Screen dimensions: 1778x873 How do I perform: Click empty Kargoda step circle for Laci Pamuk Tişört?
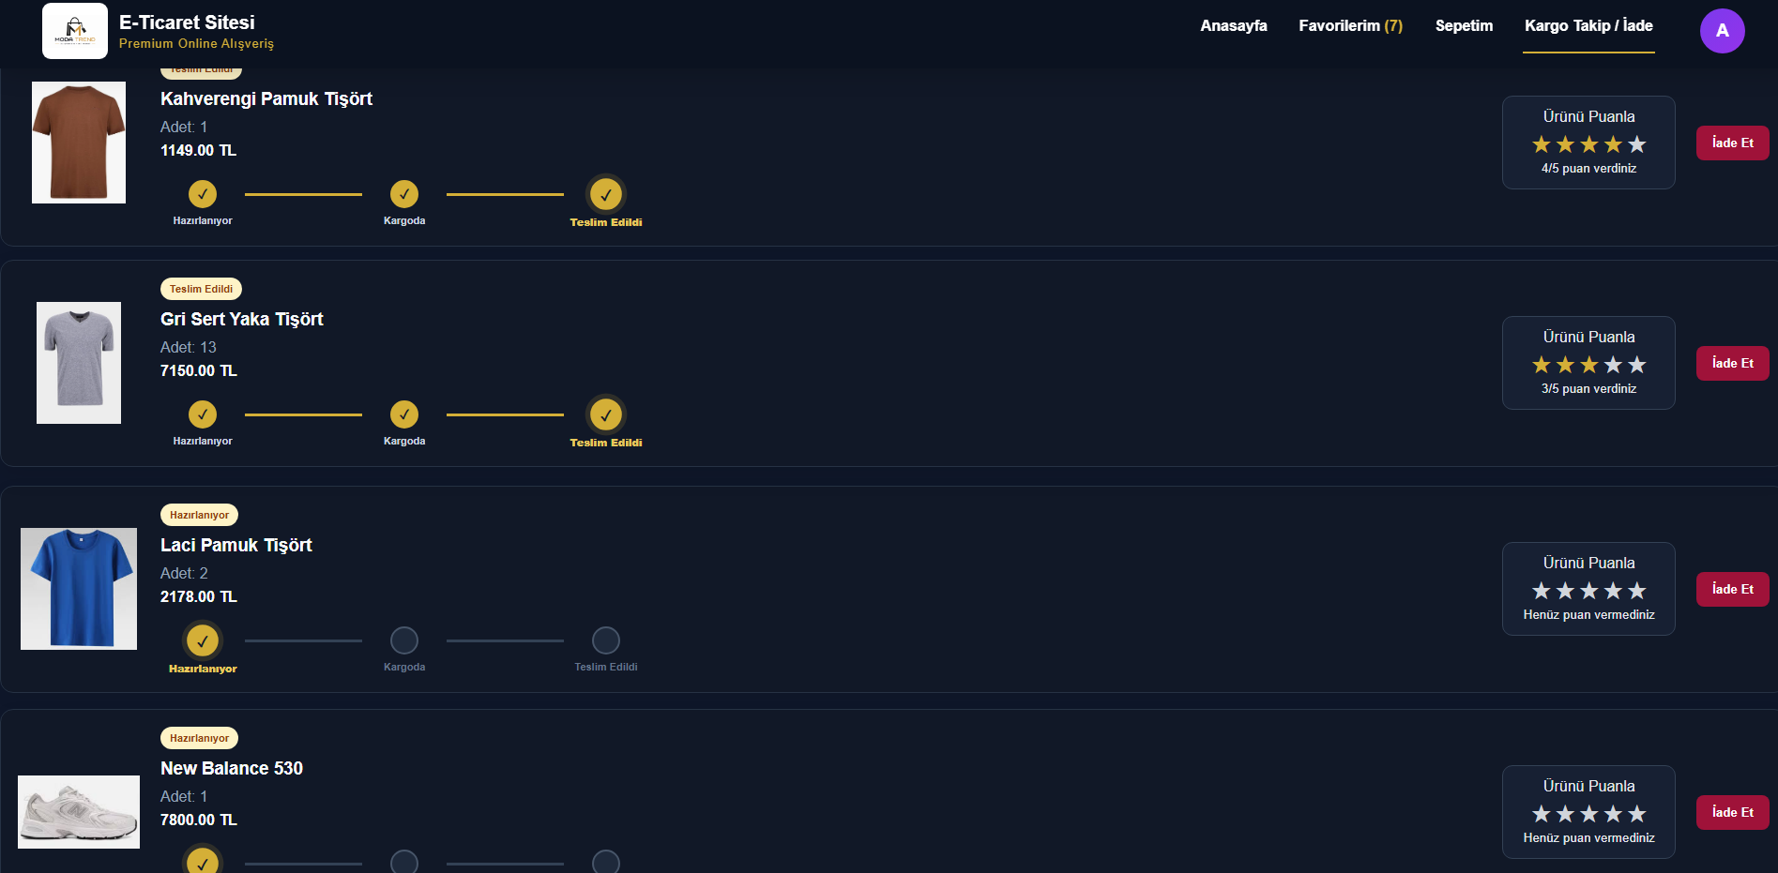click(x=404, y=640)
